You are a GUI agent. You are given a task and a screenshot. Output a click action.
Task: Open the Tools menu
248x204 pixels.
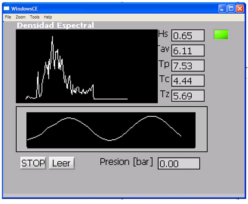coord(35,17)
